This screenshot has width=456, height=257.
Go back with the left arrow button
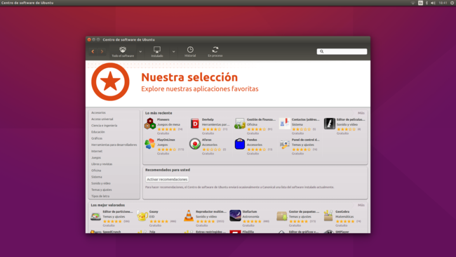click(x=93, y=51)
